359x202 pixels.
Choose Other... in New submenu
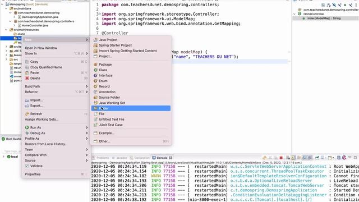pos(104,141)
